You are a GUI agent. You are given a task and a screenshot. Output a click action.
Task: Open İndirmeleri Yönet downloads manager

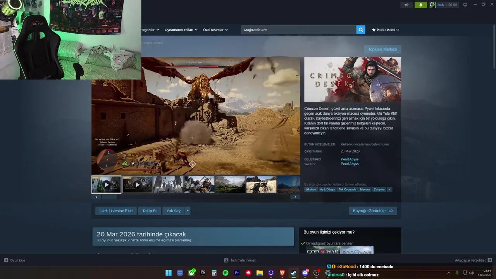[x=240, y=260]
